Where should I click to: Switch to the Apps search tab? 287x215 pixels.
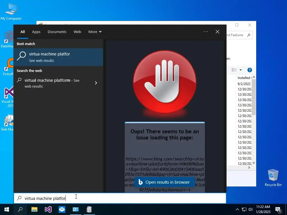(x=36, y=32)
